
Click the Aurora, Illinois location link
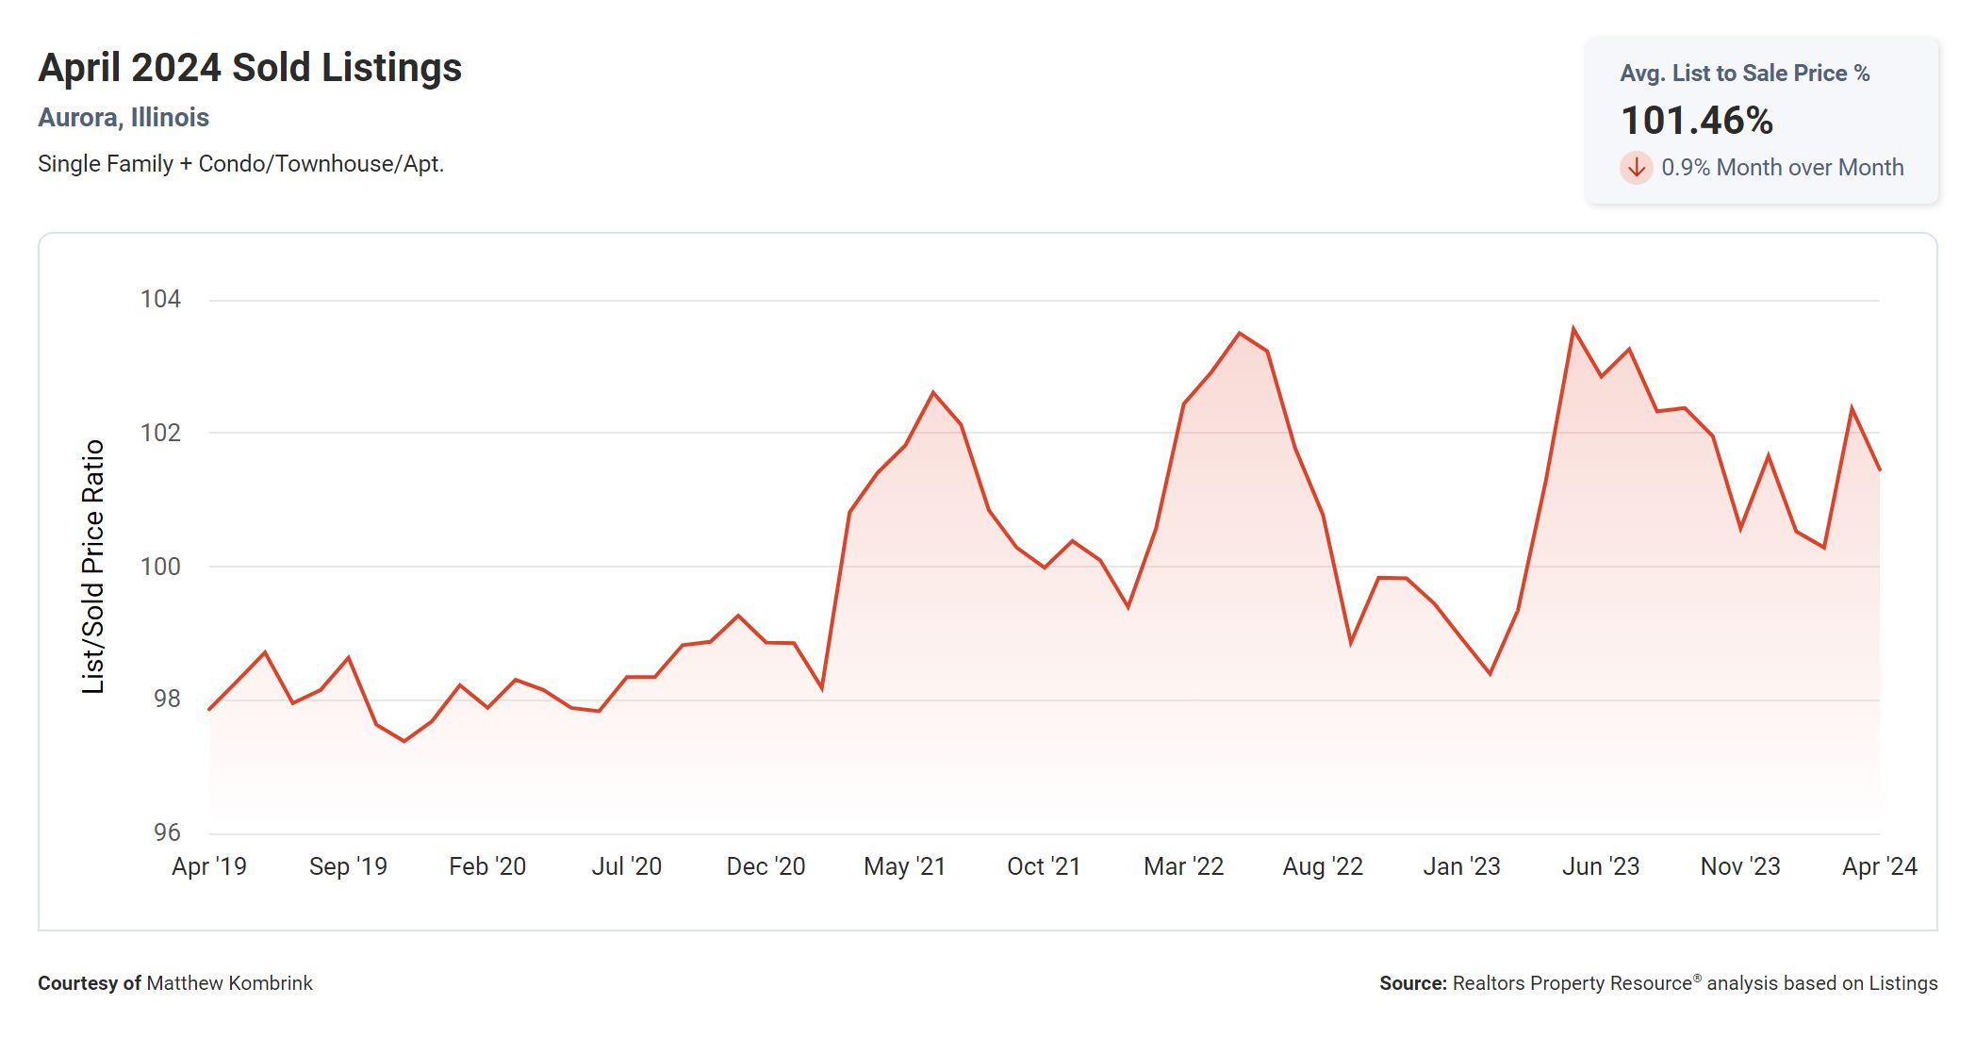click(x=123, y=118)
